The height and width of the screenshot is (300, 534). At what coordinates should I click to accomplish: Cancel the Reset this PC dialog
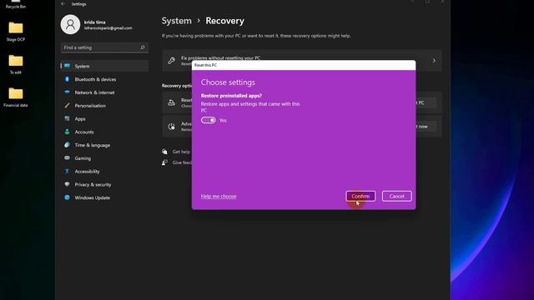click(397, 196)
